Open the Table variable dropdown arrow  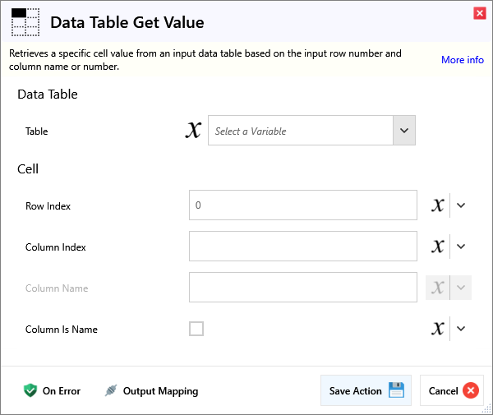403,131
